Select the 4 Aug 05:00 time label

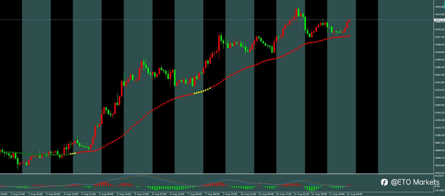click(x=54, y=194)
